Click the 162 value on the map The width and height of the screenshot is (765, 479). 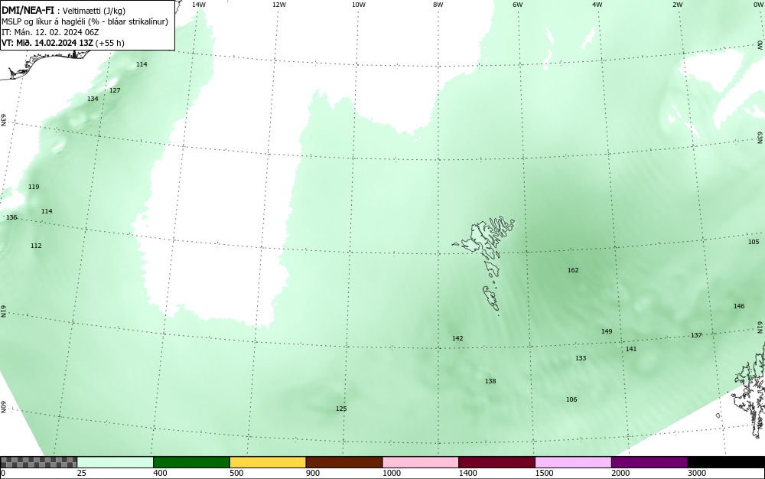573,270
